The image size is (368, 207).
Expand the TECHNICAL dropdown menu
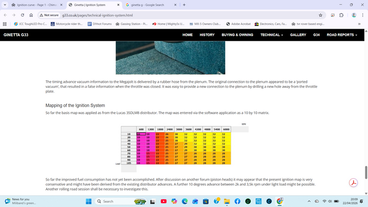pos(271,35)
